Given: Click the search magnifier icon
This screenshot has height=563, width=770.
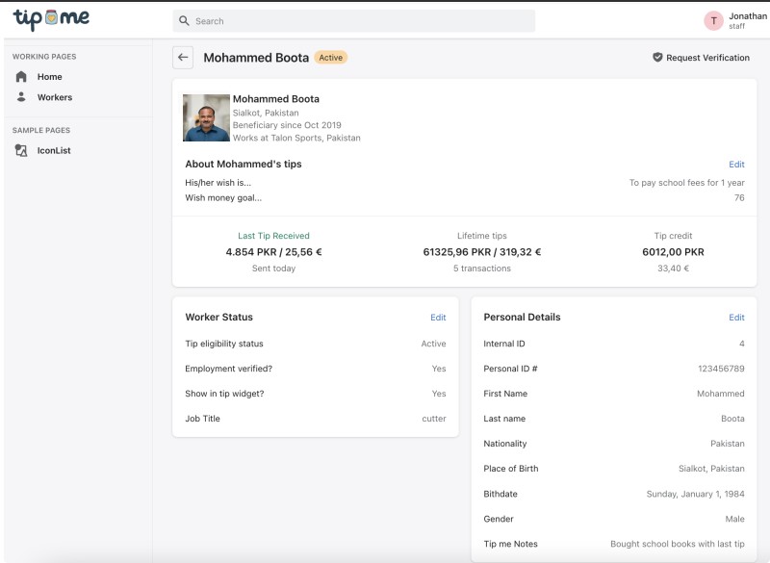Looking at the screenshot, I should point(185,20).
